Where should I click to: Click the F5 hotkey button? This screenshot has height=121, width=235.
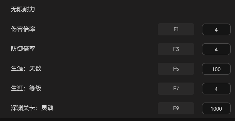tap(176, 69)
